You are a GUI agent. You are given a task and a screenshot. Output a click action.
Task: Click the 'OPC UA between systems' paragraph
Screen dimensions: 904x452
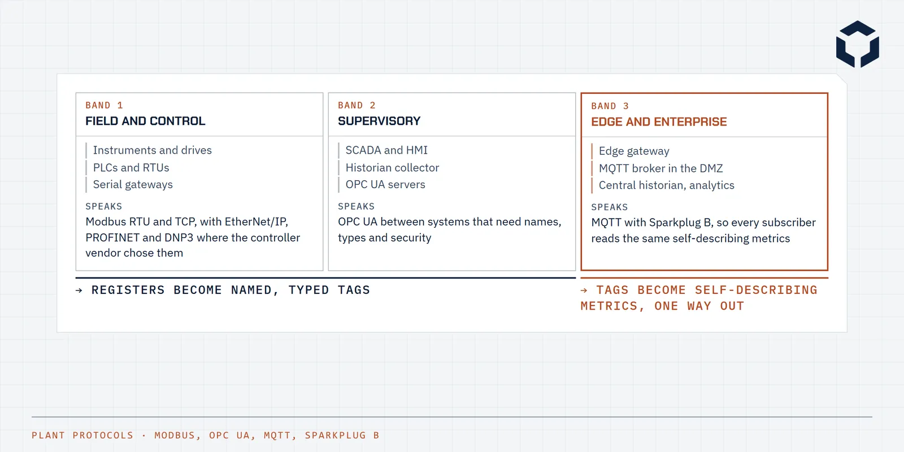(450, 229)
